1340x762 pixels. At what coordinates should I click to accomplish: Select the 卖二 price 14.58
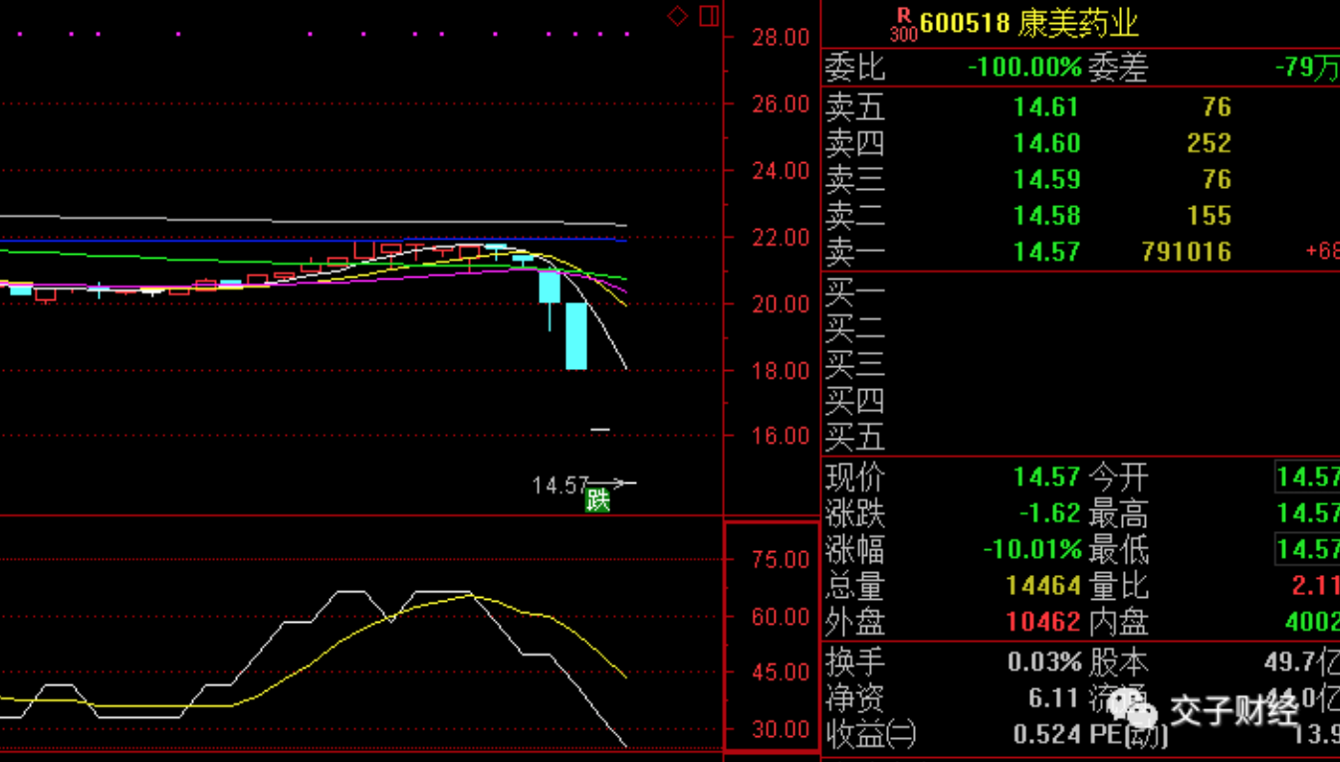tap(1046, 216)
